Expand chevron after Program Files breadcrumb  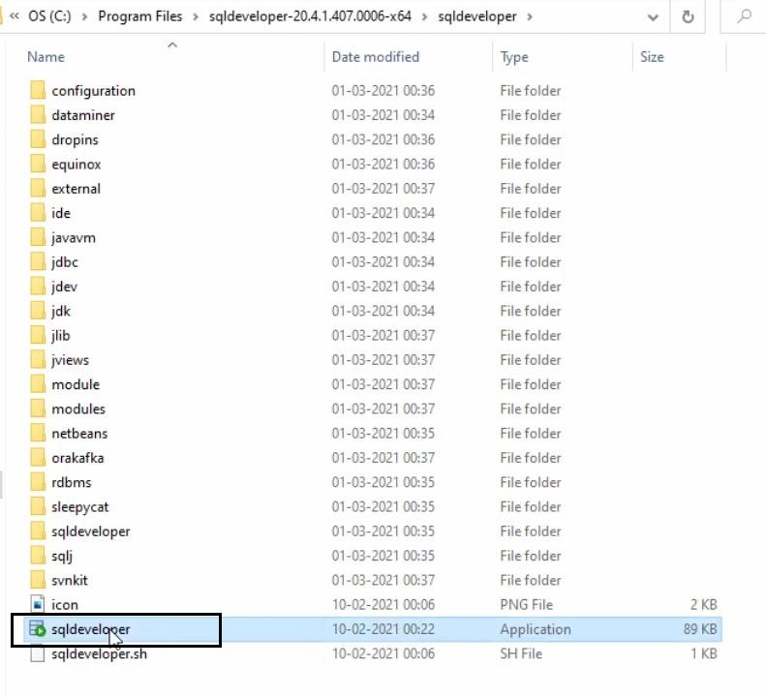(196, 17)
